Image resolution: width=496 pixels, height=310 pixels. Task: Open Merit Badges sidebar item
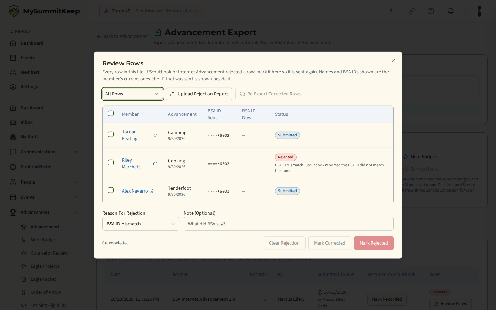pos(48,240)
